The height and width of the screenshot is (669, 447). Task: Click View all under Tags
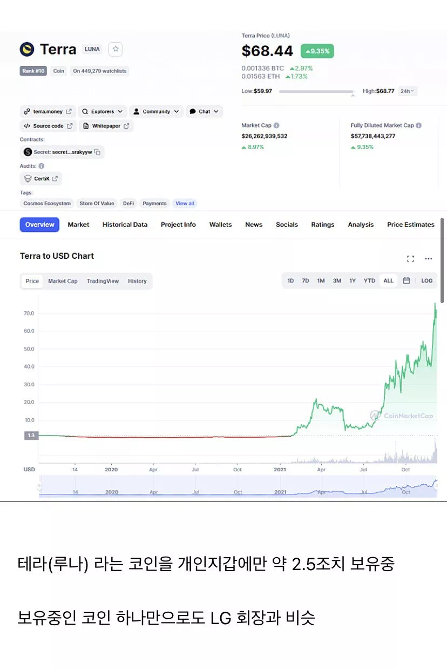click(x=185, y=203)
